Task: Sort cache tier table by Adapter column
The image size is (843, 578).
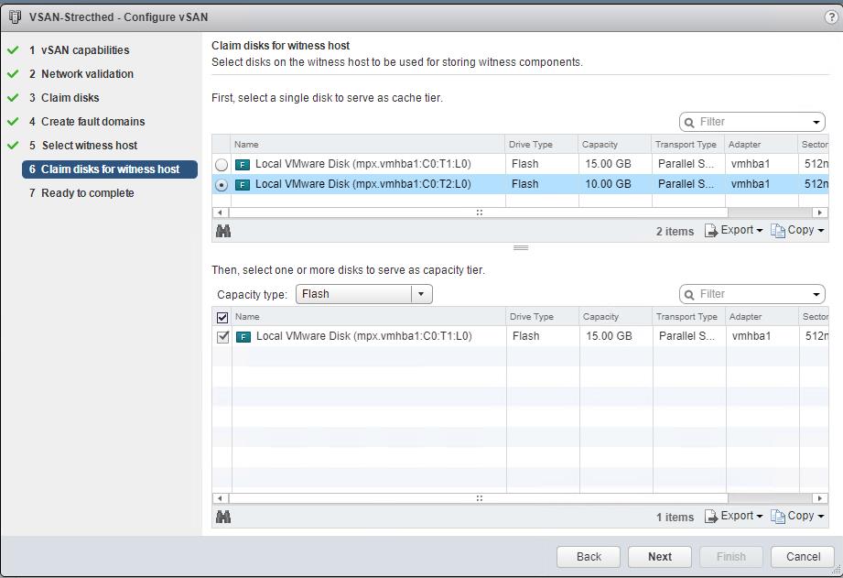Action: pyautogui.click(x=762, y=144)
